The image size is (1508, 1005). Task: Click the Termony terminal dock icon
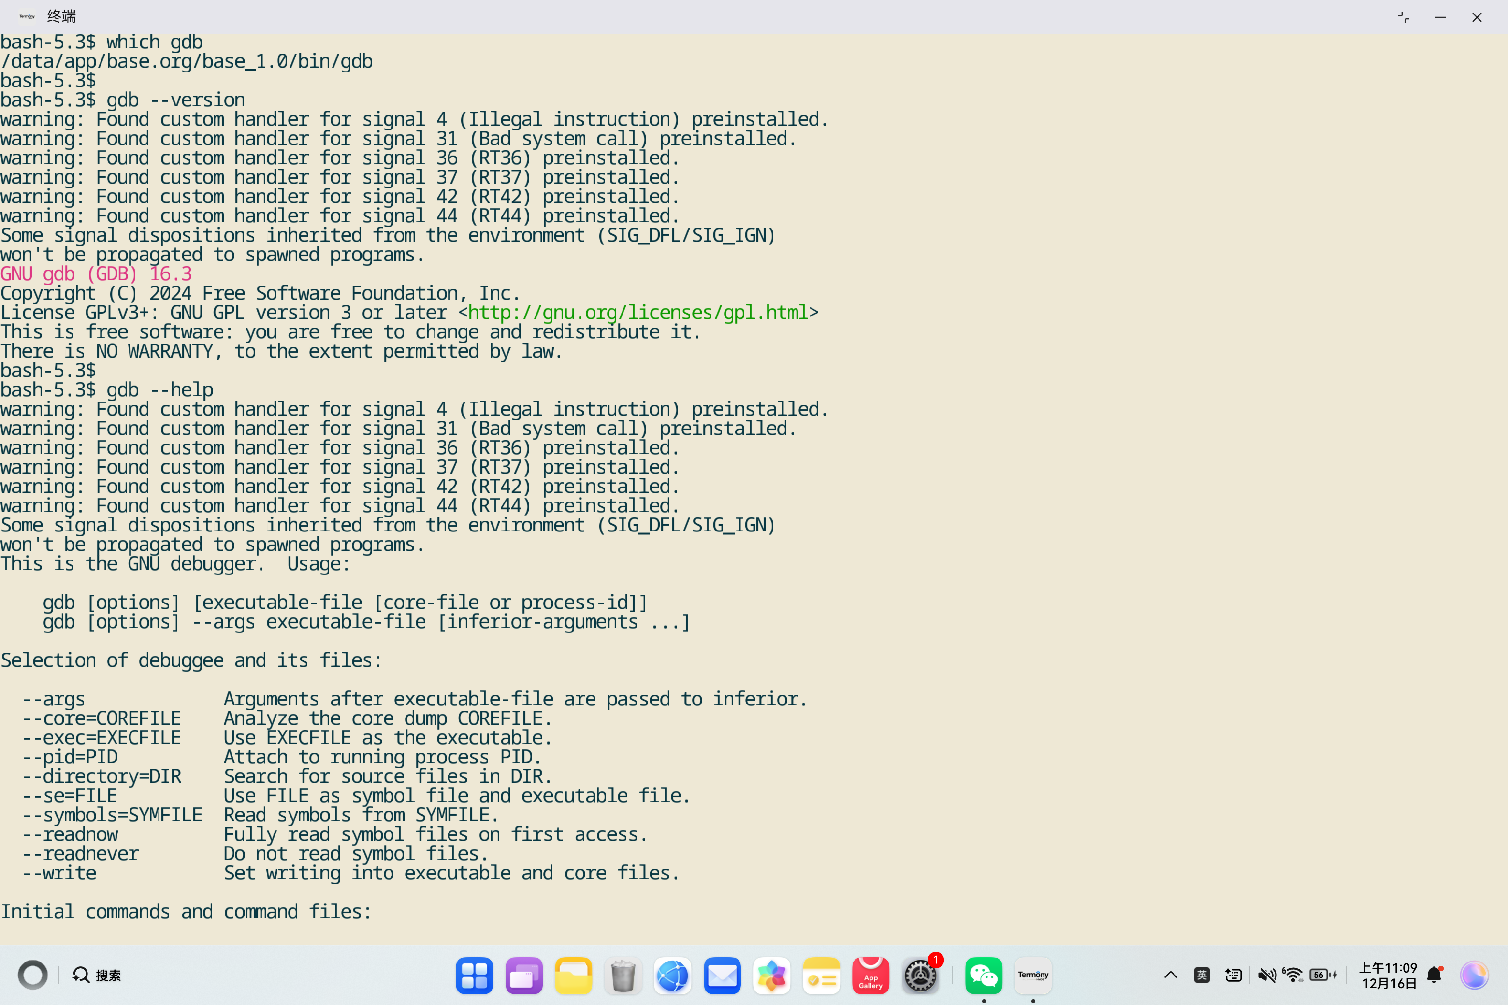click(1033, 976)
